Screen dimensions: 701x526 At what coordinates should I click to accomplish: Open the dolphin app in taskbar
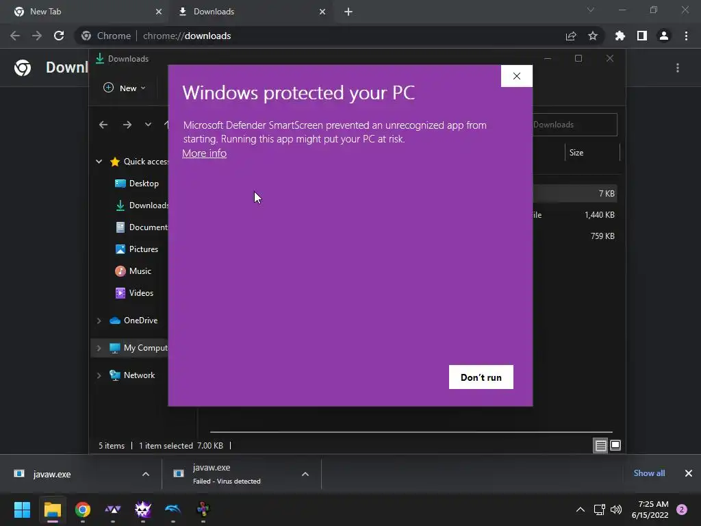coord(173,510)
